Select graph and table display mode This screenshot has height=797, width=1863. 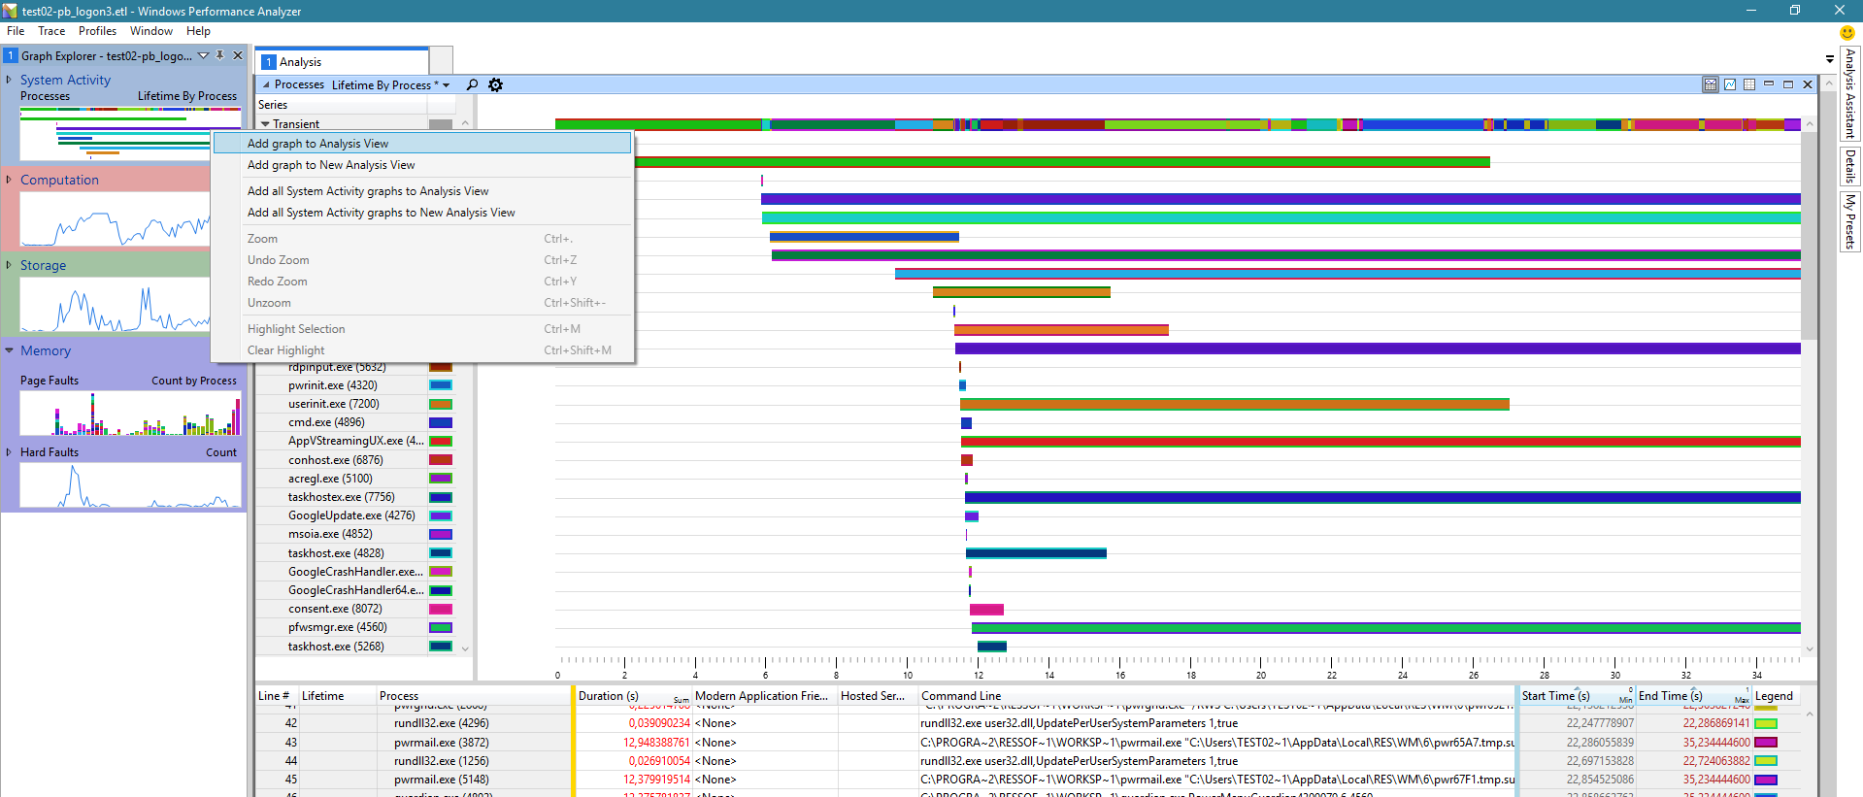coord(1711,84)
